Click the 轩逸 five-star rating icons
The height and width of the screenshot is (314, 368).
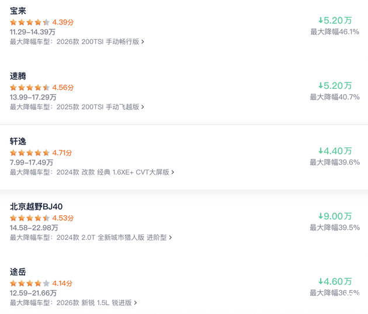tap(30, 153)
